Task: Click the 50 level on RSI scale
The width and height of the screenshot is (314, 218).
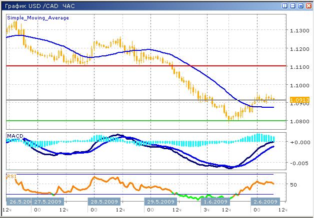Action: point(294,185)
